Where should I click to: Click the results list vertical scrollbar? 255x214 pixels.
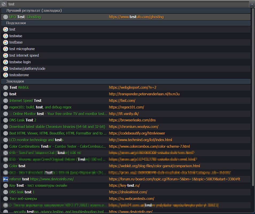[x=253, y=98]
